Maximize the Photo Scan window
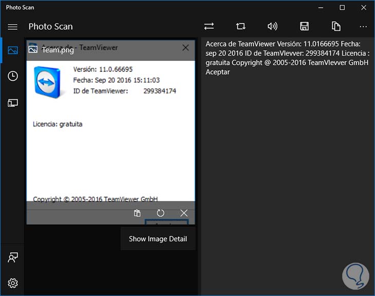375x296 pixels. (x=342, y=8)
